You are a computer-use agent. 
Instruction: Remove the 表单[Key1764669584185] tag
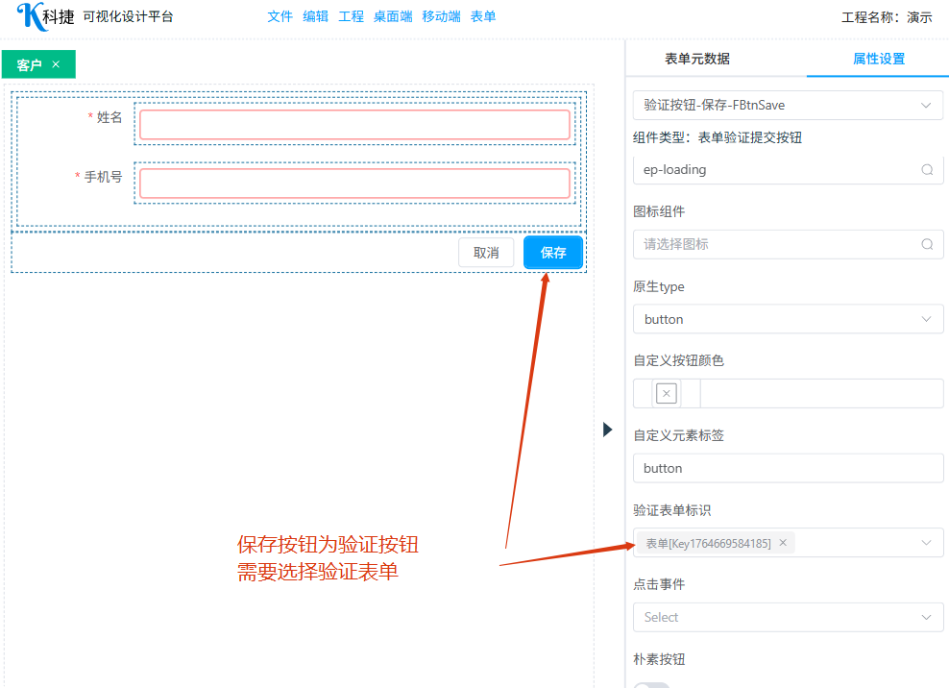(x=783, y=543)
